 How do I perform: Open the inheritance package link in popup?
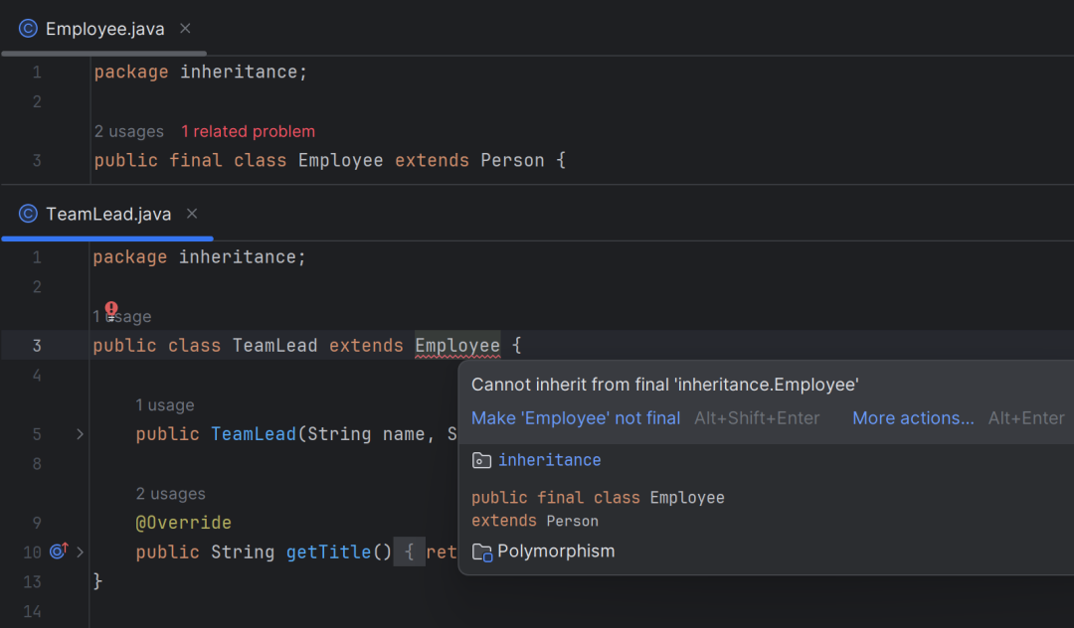(x=549, y=460)
